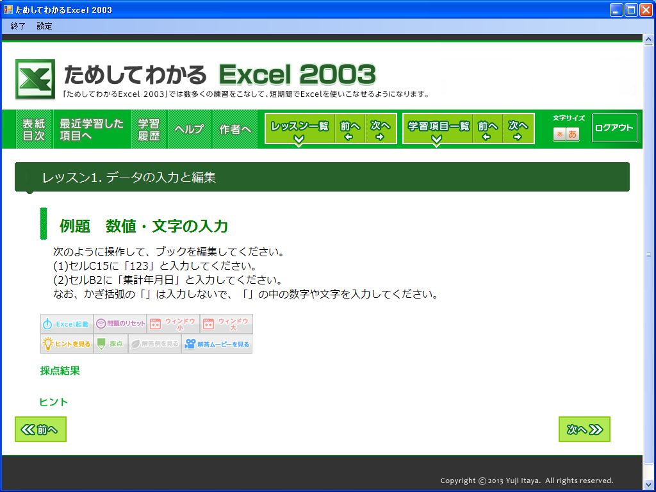Image resolution: width=656 pixels, height=492 pixels.
Task: View sample answer via 解答例を見る
Action: click(155, 344)
